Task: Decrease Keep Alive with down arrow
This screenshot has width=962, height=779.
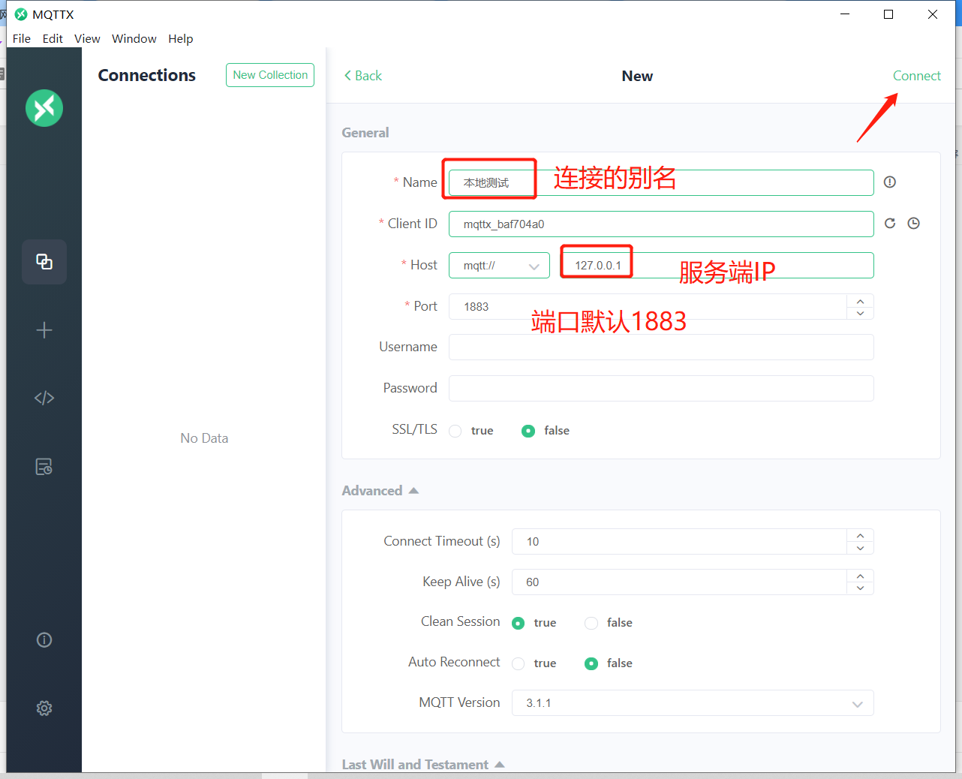Action: tap(860, 588)
